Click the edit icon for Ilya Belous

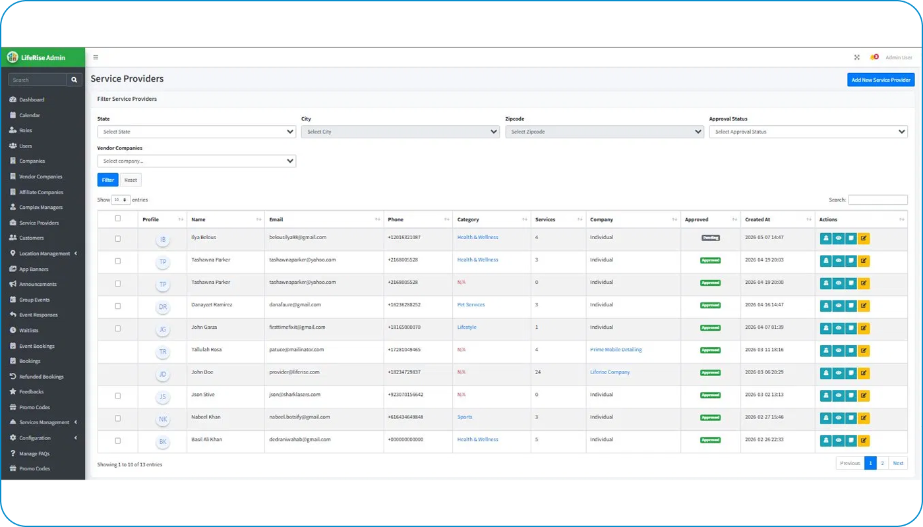click(x=864, y=238)
